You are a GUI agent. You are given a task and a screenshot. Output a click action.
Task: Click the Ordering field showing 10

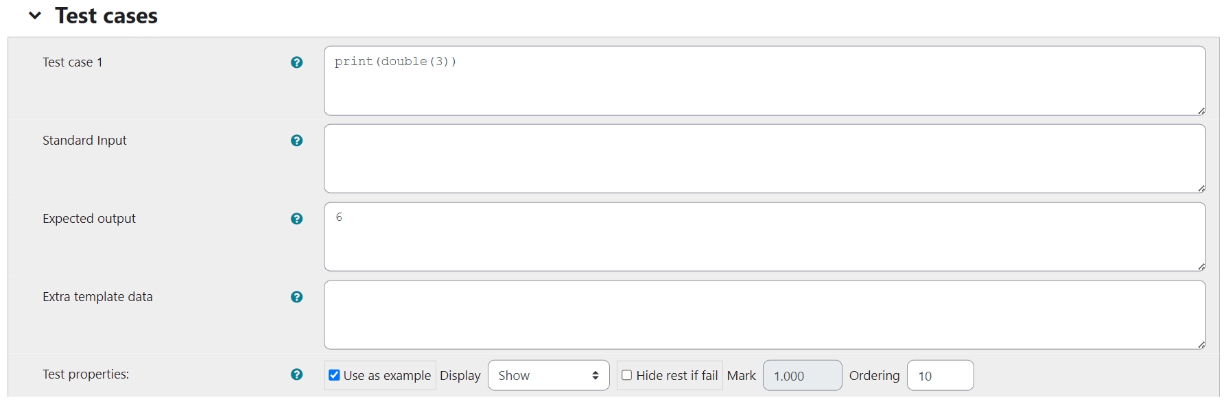(x=940, y=375)
